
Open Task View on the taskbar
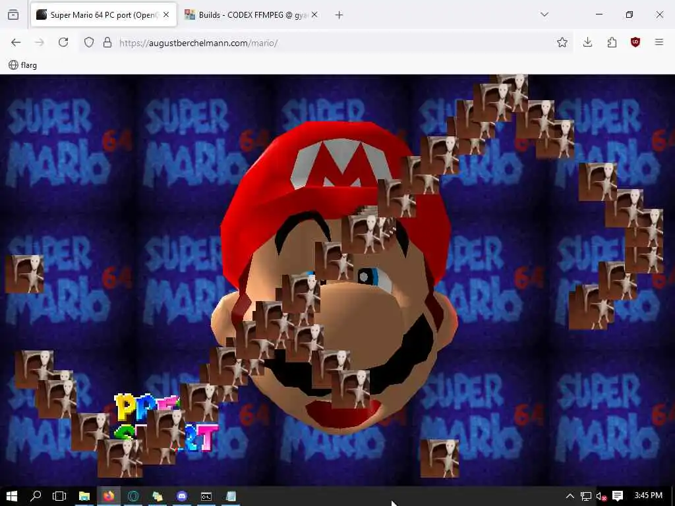point(59,496)
